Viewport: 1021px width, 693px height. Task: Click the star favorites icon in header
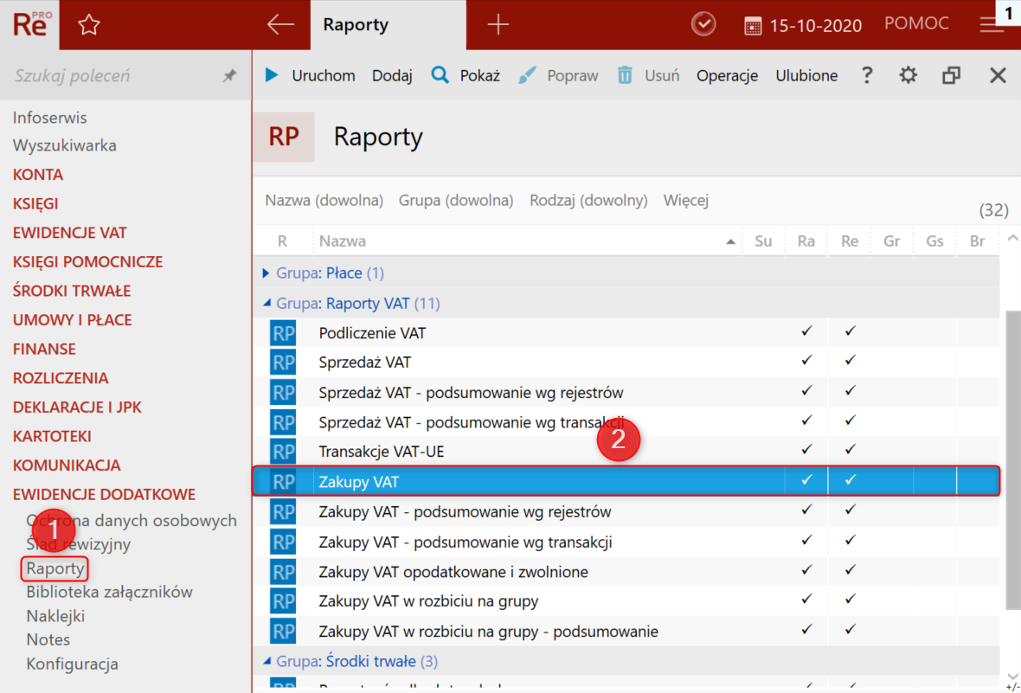pyautogui.click(x=88, y=25)
